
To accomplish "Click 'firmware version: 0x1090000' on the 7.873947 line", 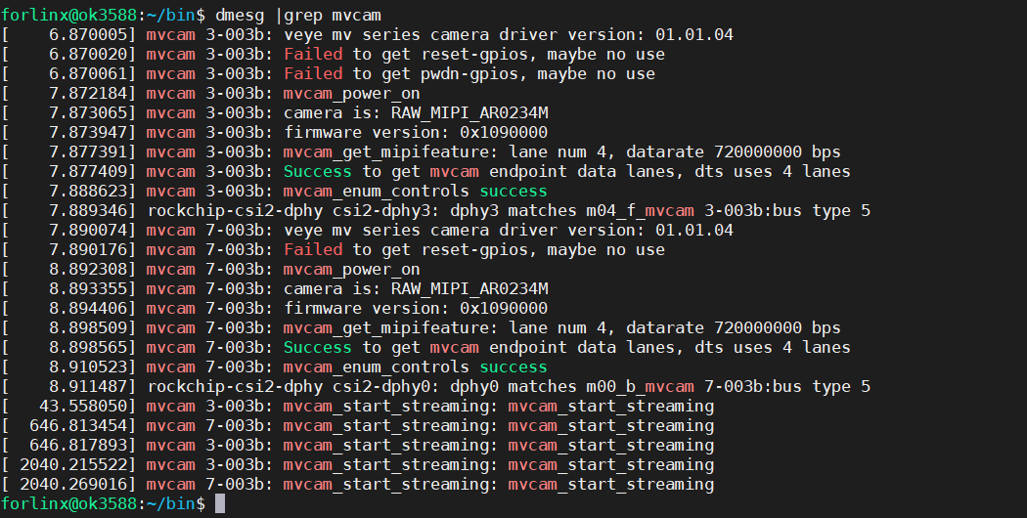I will tap(416, 132).
